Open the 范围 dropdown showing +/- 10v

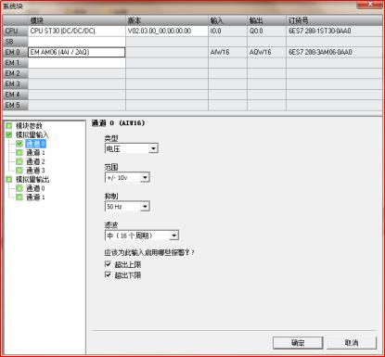click(127, 178)
